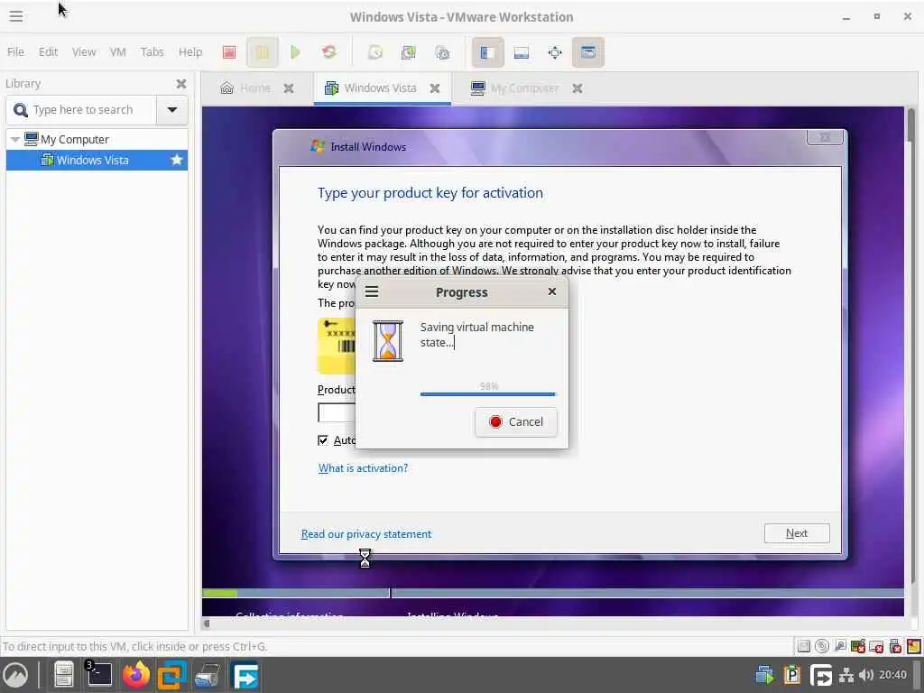The width and height of the screenshot is (924, 693).
Task: Open the File menu
Action: click(15, 51)
